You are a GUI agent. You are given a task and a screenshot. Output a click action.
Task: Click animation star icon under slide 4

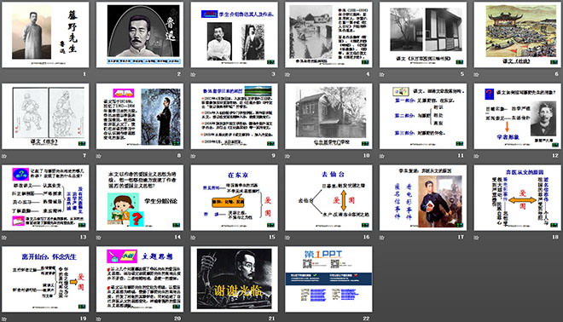pos(287,75)
